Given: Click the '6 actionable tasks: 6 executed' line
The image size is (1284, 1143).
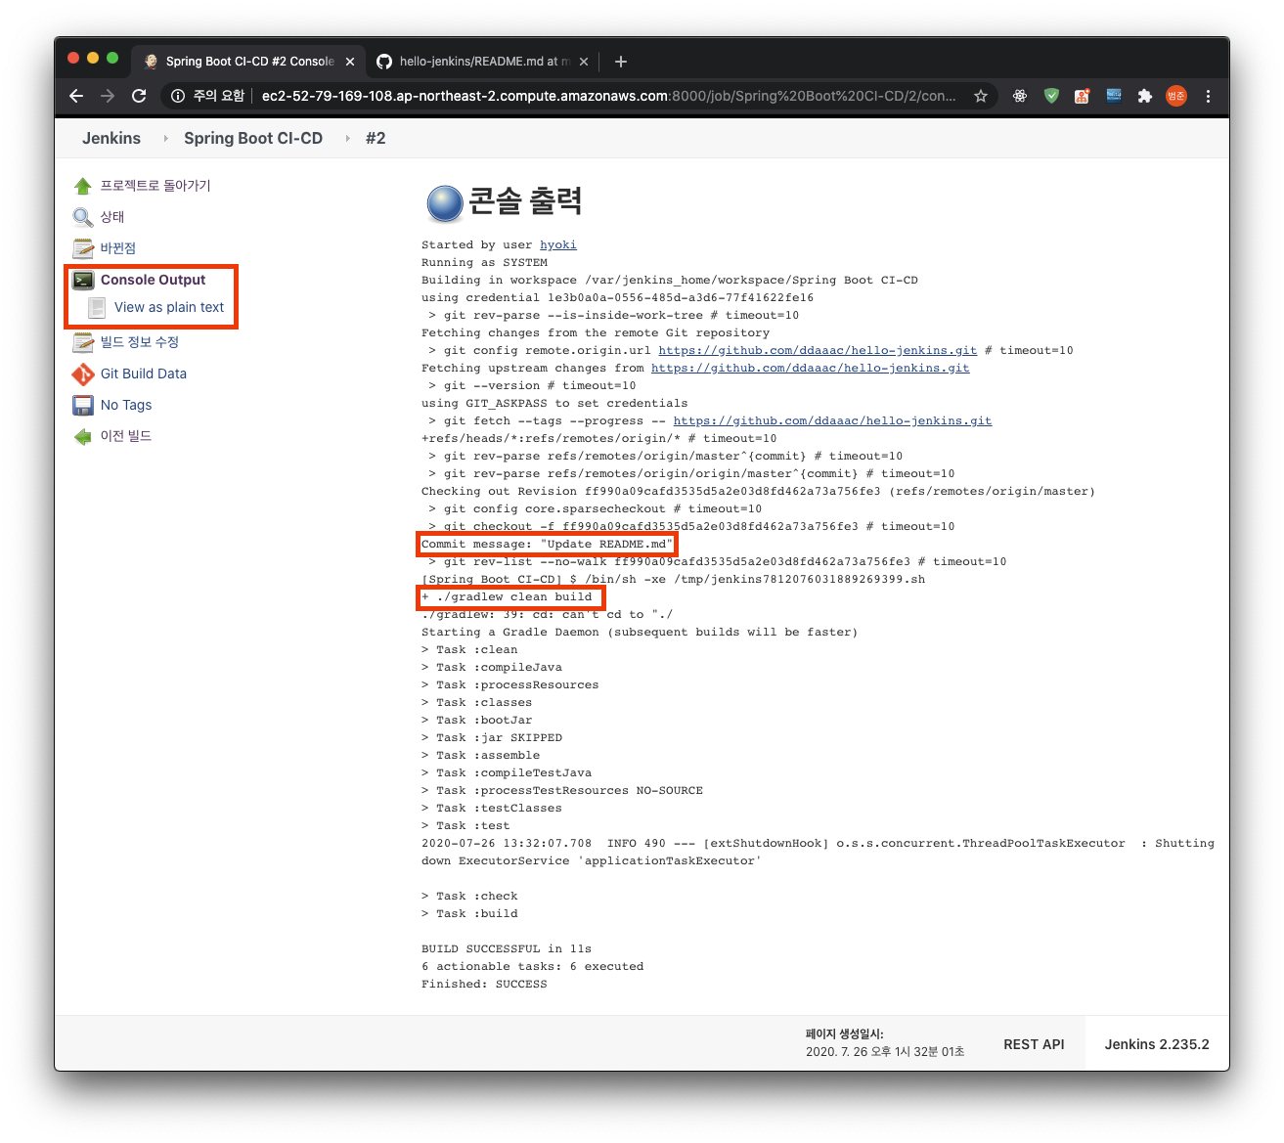Looking at the screenshot, I should [533, 966].
